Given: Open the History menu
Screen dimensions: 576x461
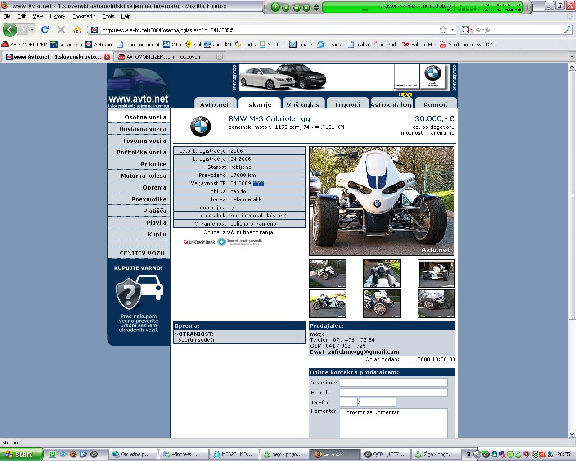Looking at the screenshot, I should click(58, 16).
